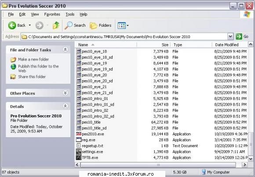The width and height of the screenshot is (255, 177).
Task: Click the 3/14/2001 7:35 PM date cell
Action: coord(230,140)
